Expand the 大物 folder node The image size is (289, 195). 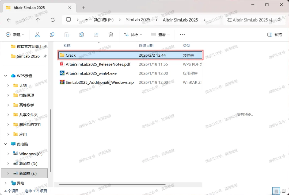(8, 85)
